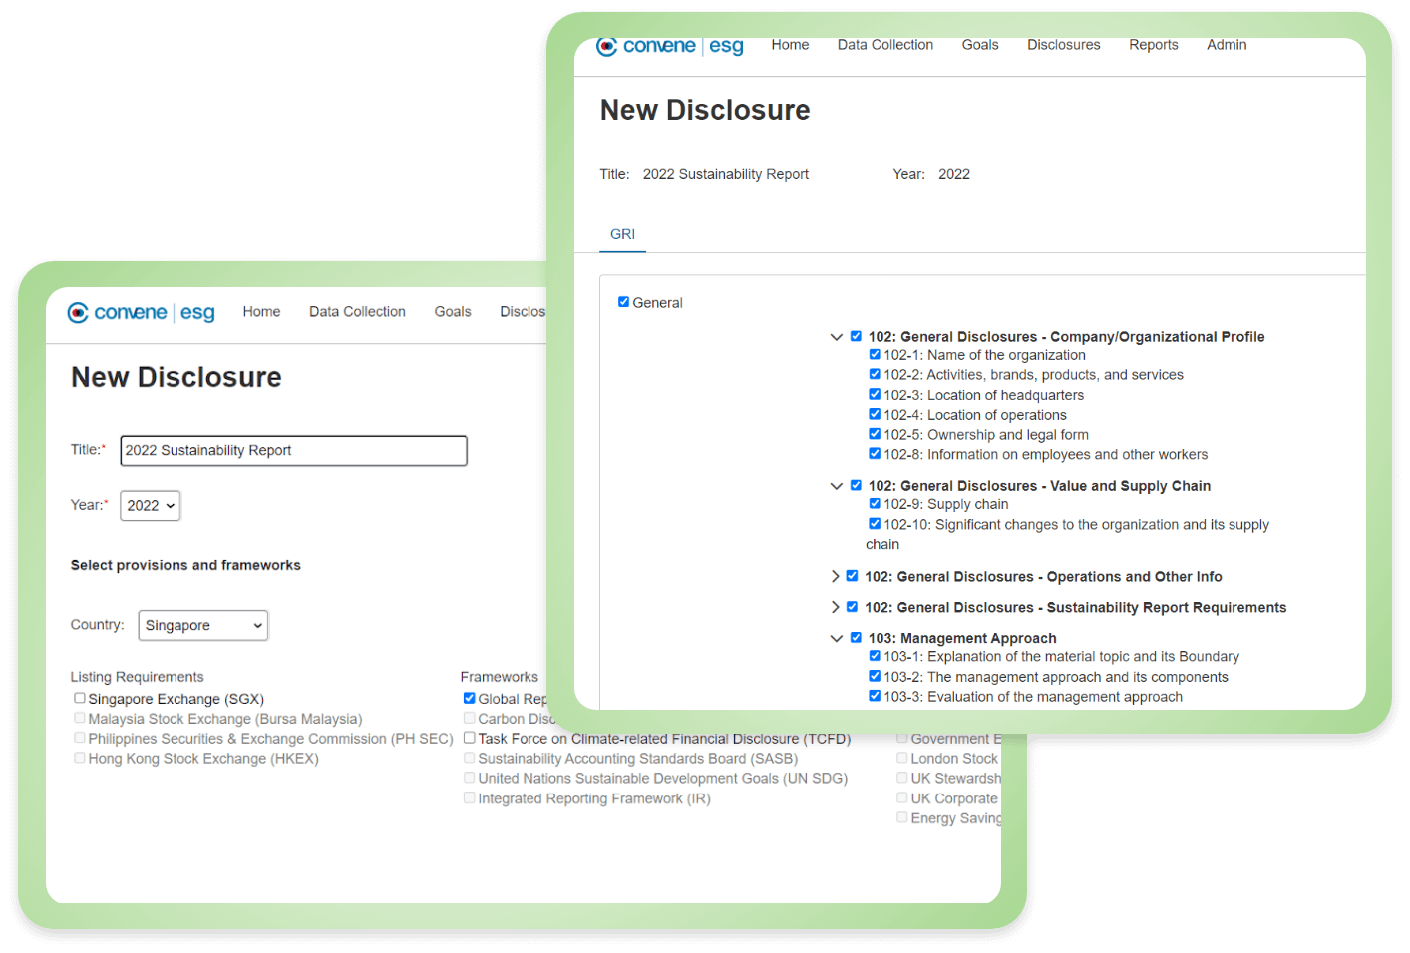Click the Convene ESG logo in front window
The image size is (1410, 953).
point(669,46)
